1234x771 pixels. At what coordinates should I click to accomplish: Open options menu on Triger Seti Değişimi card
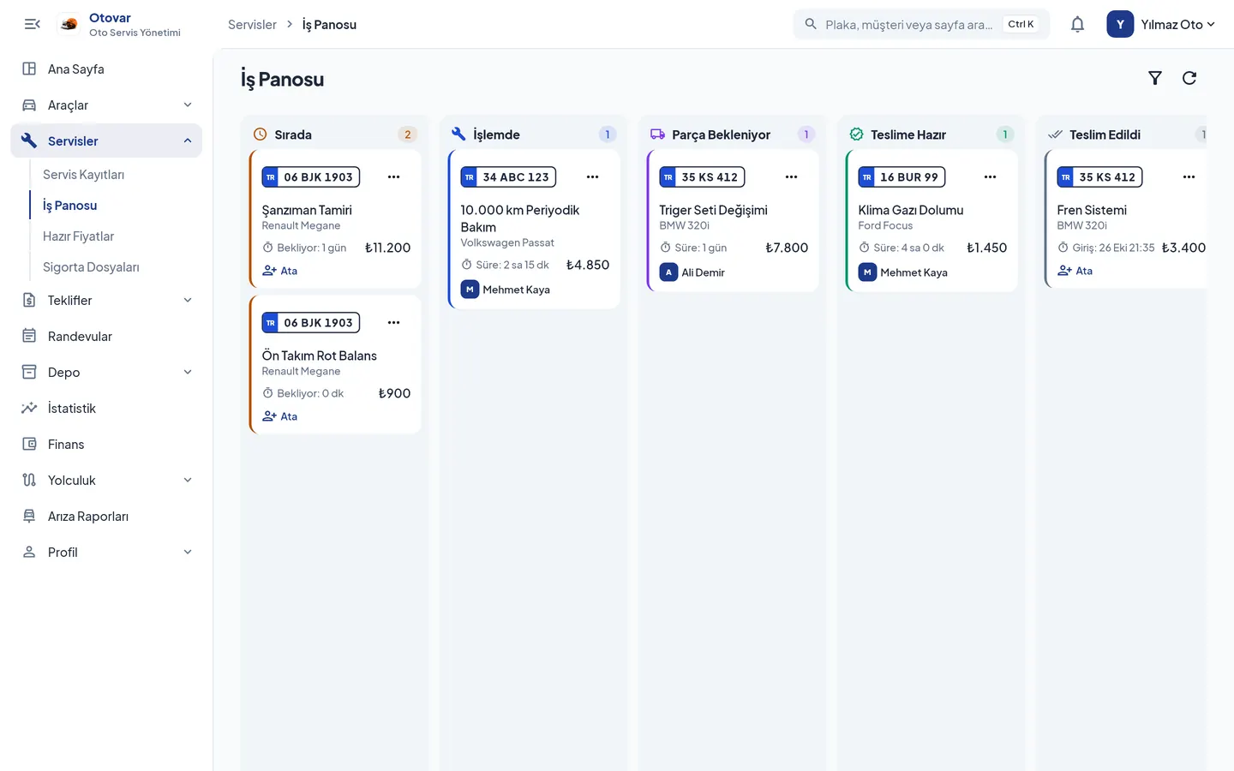tap(791, 176)
